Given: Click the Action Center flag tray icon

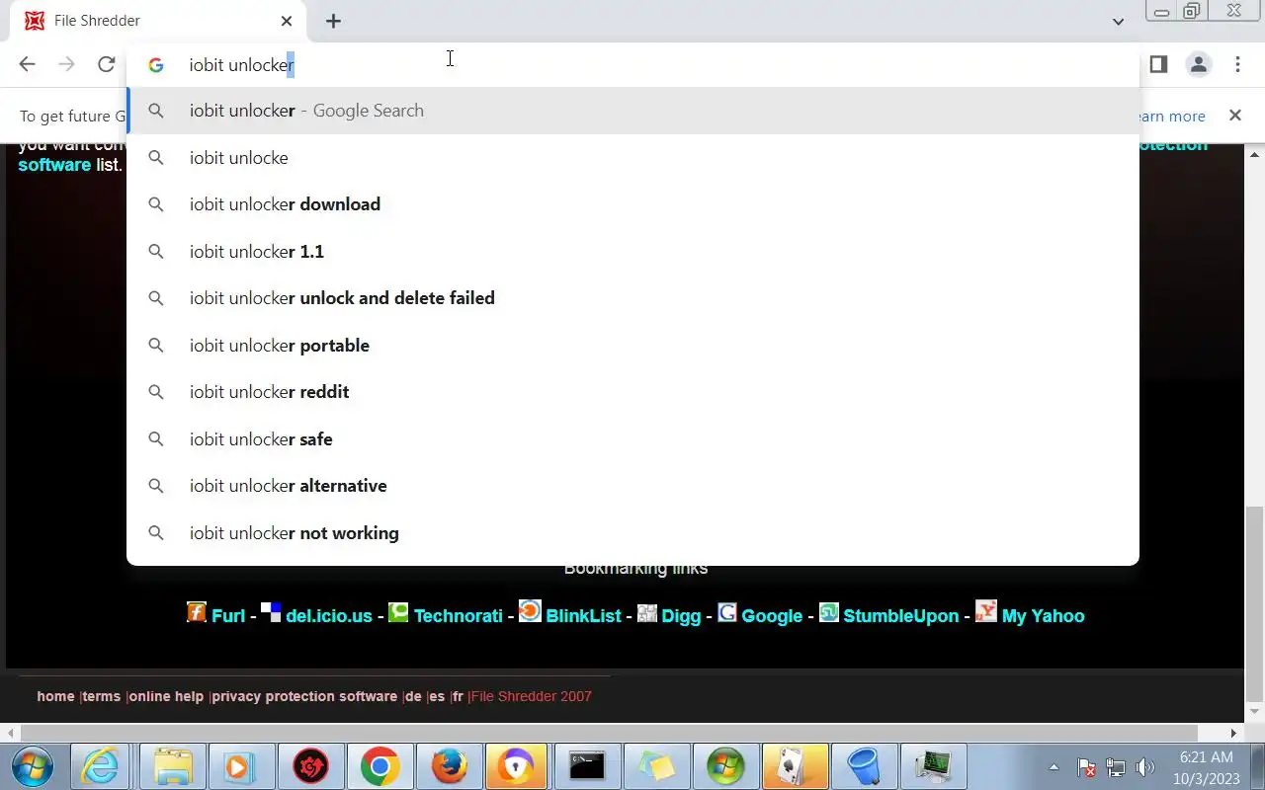Looking at the screenshot, I should (x=1086, y=767).
